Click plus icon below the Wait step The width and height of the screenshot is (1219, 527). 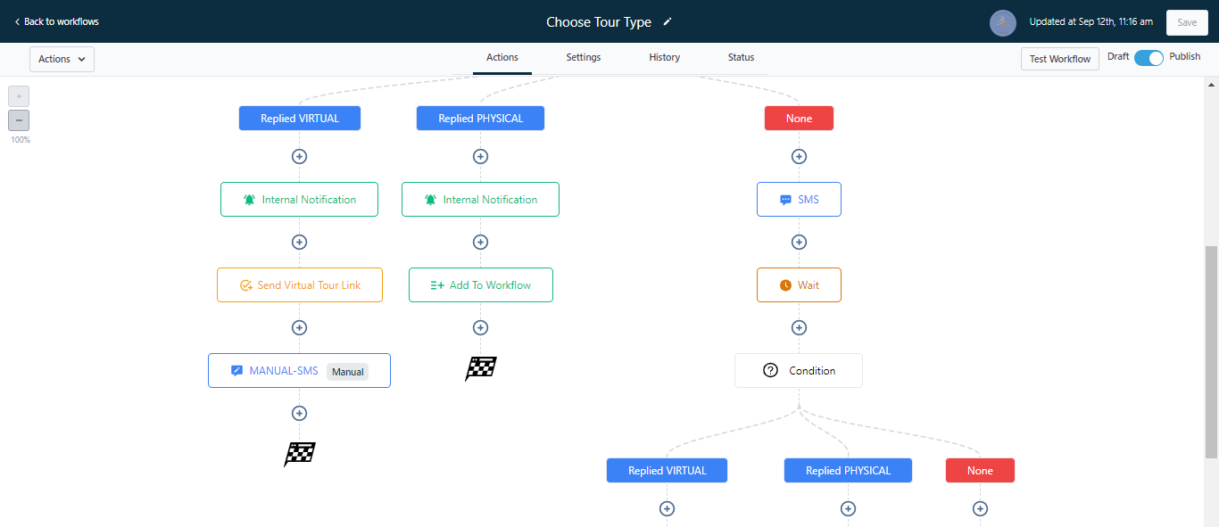(x=799, y=327)
